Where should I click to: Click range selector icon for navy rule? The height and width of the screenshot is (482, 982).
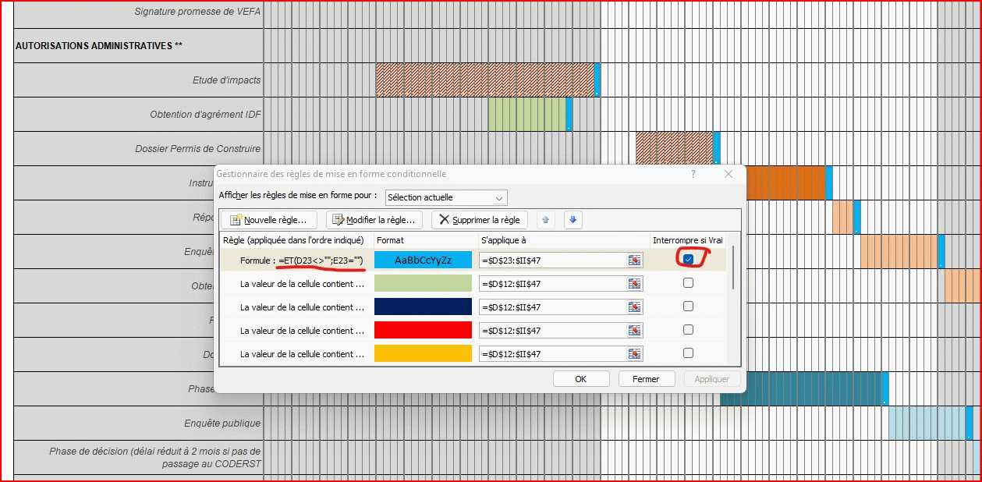pos(634,307)
